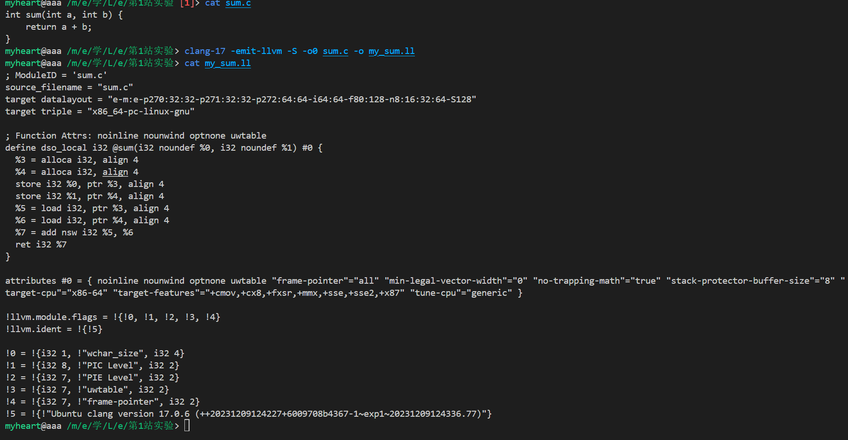Viewport: 848px width, 440px height.
Task: Click the !llvm.module.flags line
Action: 113,317
